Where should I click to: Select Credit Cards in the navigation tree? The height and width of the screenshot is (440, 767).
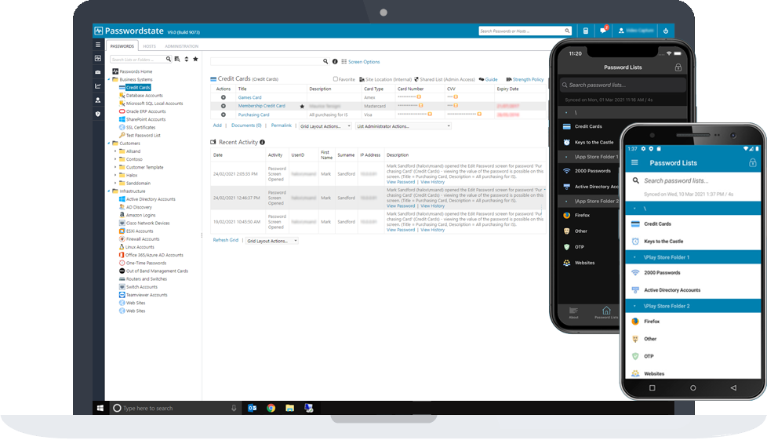138,88
